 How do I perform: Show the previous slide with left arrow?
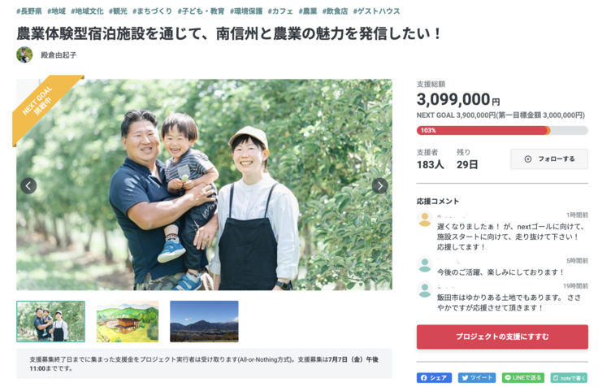[28, 186]
